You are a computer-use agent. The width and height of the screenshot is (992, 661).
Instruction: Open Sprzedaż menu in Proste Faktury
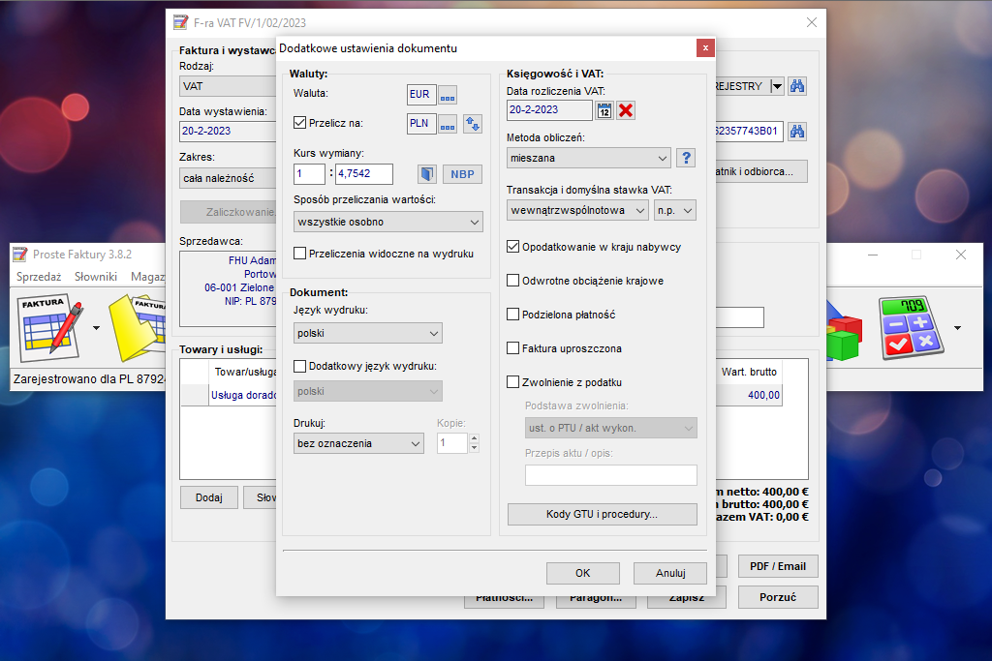39,277
